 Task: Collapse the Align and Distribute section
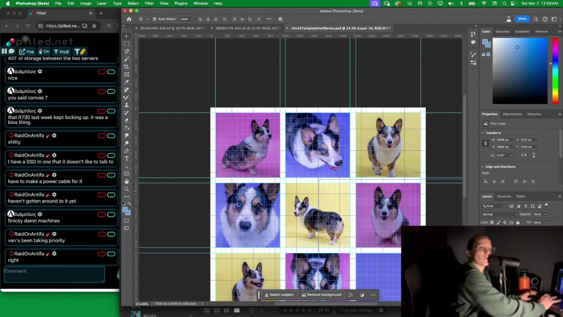[x=483, y=167]
